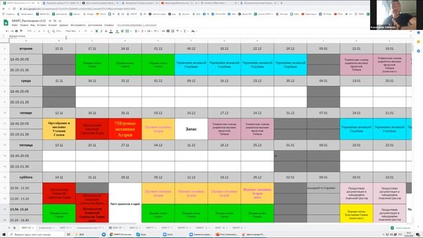Click the percent format icon
Viewport: 423px width, 238px height.
[x=44, y=31]
